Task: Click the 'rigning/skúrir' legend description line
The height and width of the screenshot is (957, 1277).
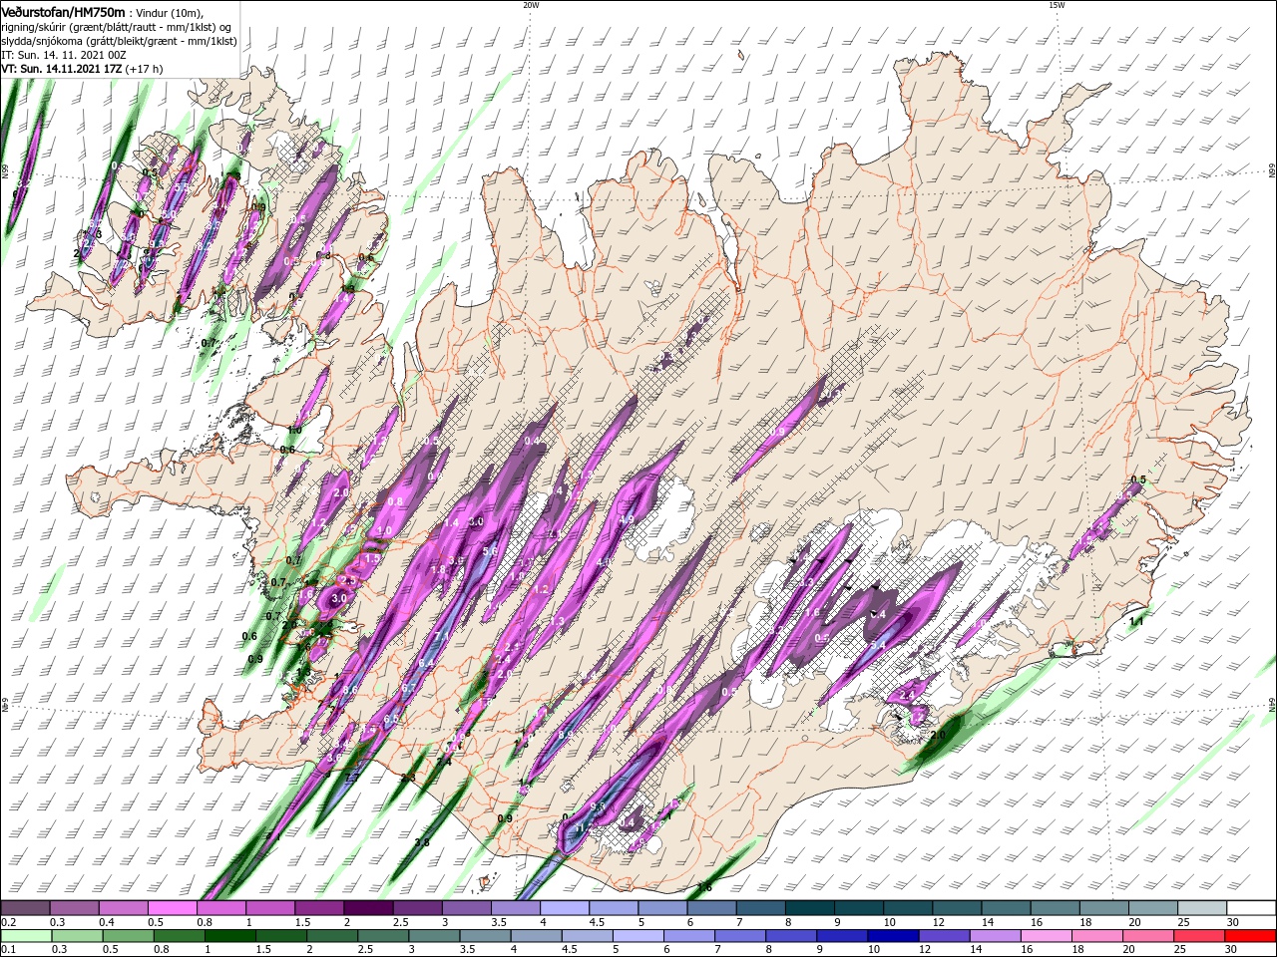Action: point(117,26)
